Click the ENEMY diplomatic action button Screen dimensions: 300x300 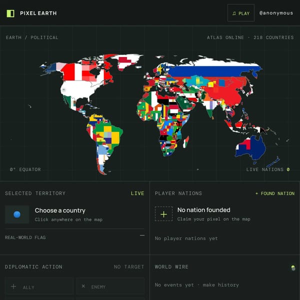pyautogui.click(x=110, y=286)
